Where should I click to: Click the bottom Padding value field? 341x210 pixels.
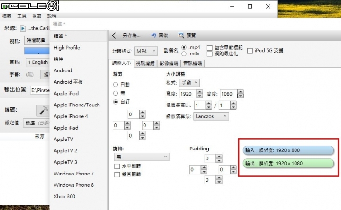coord(210,180)
